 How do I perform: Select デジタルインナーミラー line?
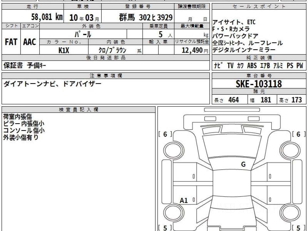(x=244, y=50)
